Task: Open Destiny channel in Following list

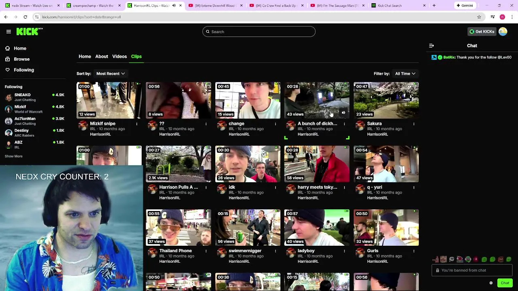Action: [34, 133]
